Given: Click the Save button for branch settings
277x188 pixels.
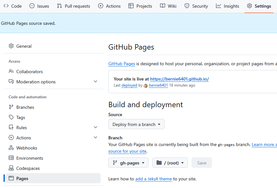Looking at the screenshot, I should [x=202, y=163].
